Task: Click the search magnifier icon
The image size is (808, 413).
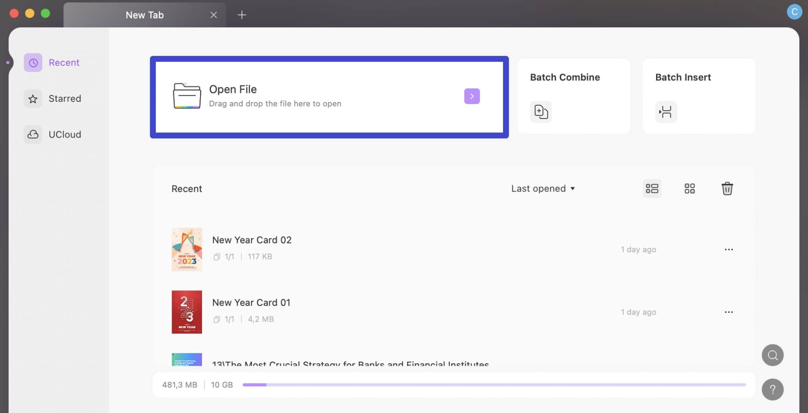Action: point(772,355)
